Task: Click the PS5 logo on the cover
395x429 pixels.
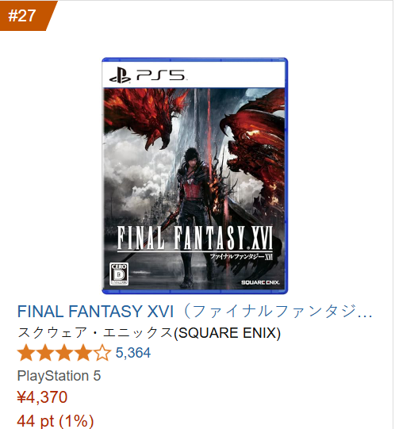Action: pos(148,75)
